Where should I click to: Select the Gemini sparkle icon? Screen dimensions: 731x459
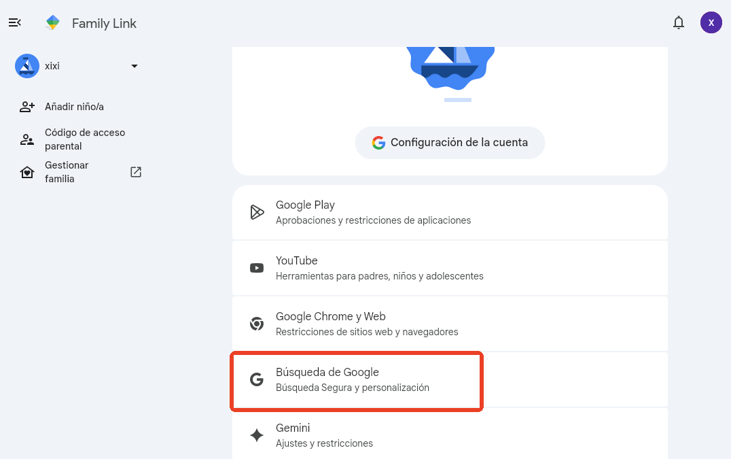256,435
